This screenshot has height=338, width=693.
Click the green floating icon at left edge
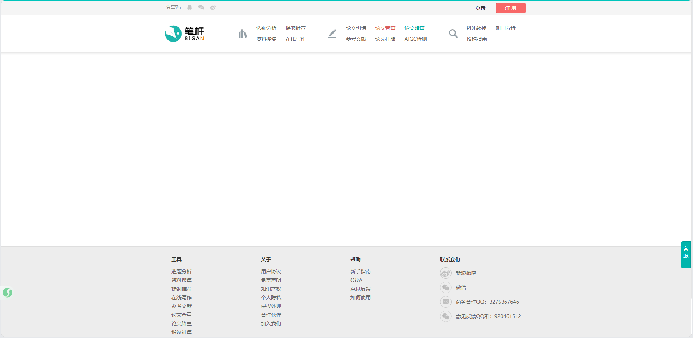(x=7, y=292)
